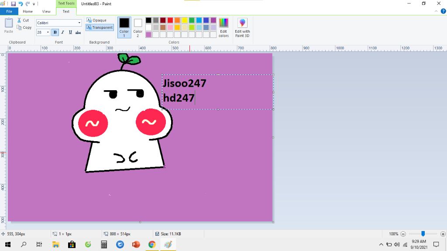The height and width of the screenshot is (251, 447).
Task: Pick the yellow color swatch
Action: 185,20
